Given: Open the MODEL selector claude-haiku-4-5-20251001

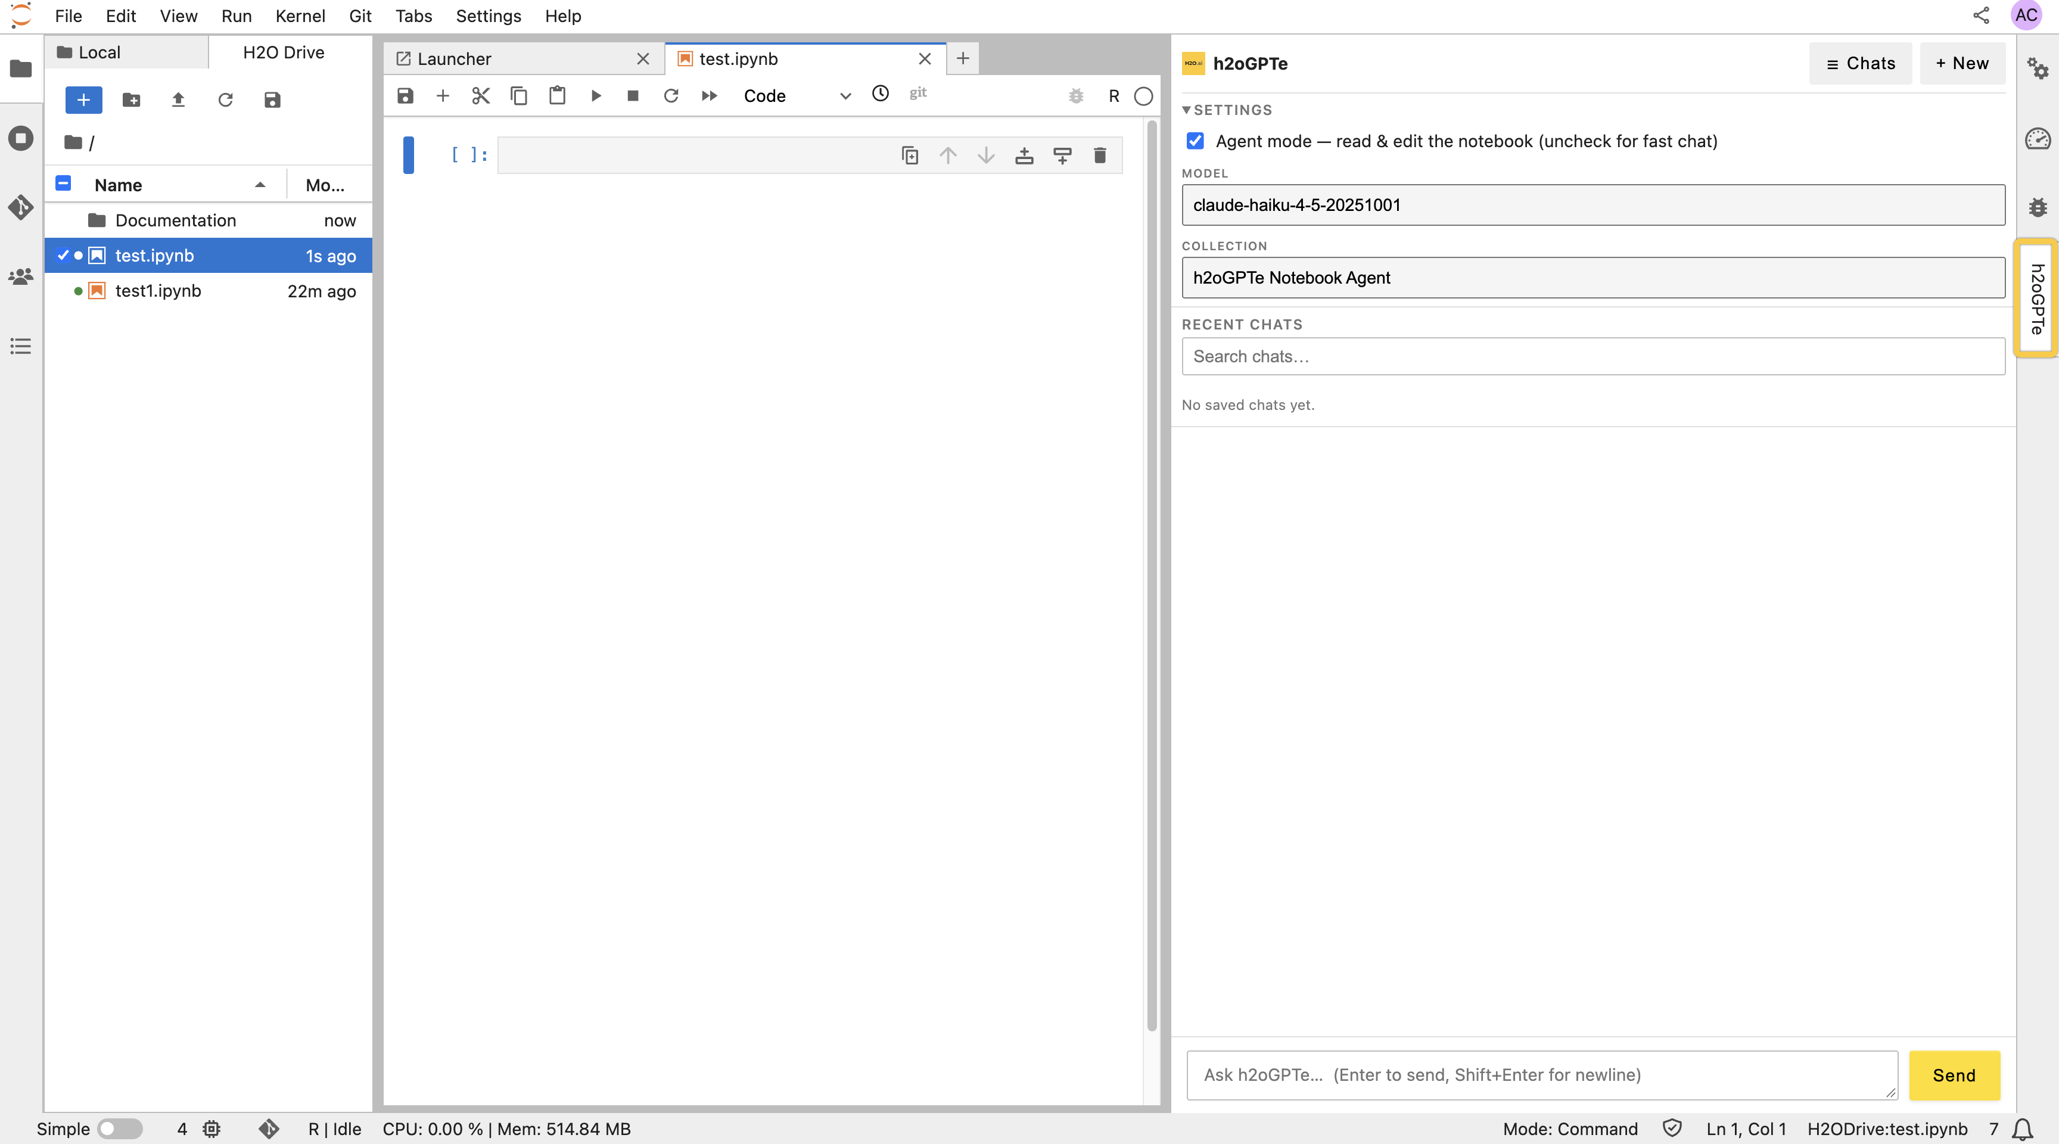Looking at the screenshot, I should pos(1593,204).
